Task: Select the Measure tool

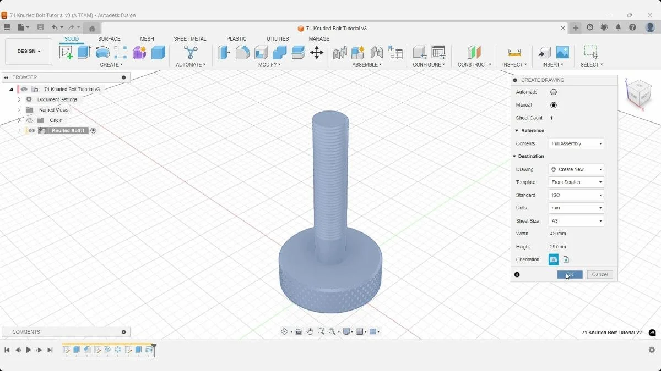Action: [x=514, y=52]
